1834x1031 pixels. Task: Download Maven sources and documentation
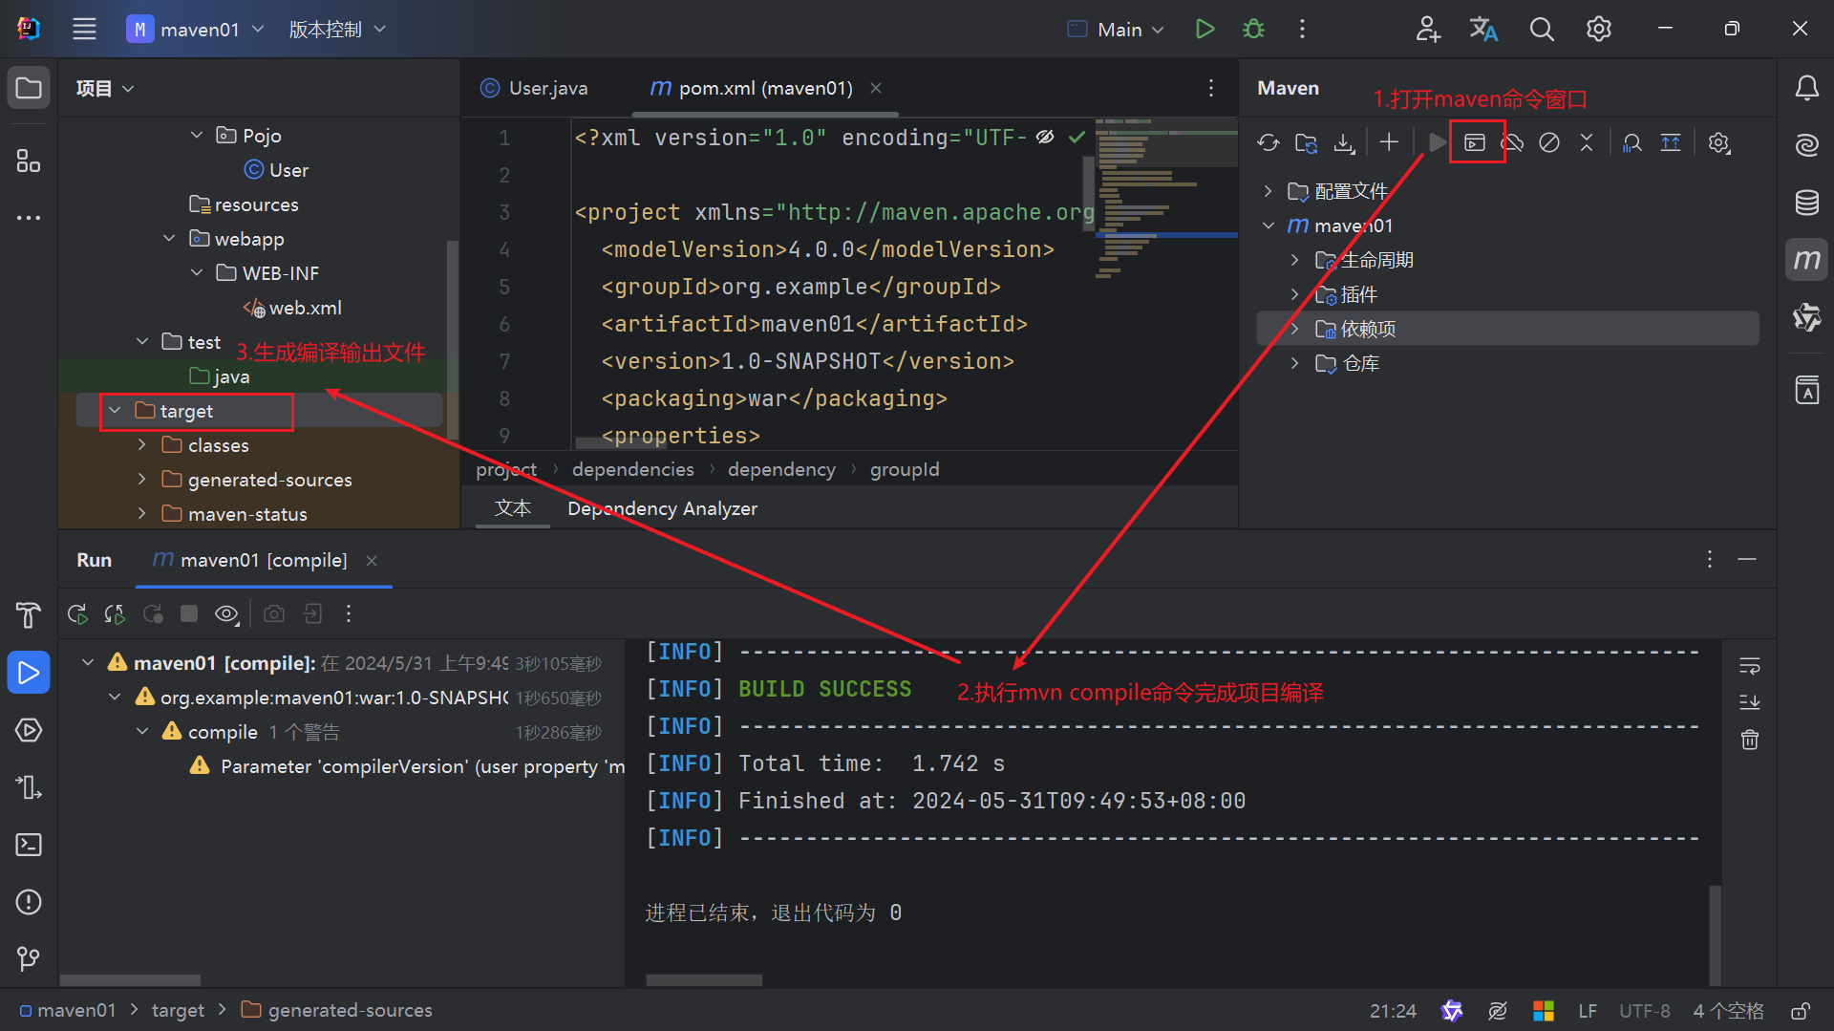pos(1344,142)
